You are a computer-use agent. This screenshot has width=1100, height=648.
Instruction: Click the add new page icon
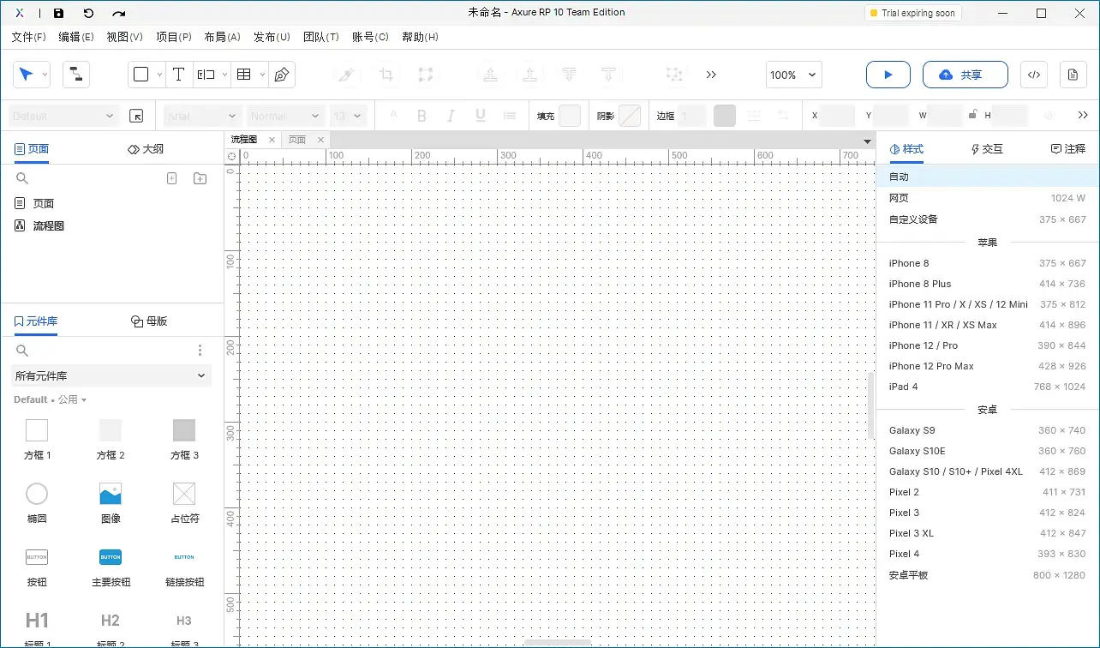(x=171, y=177)
